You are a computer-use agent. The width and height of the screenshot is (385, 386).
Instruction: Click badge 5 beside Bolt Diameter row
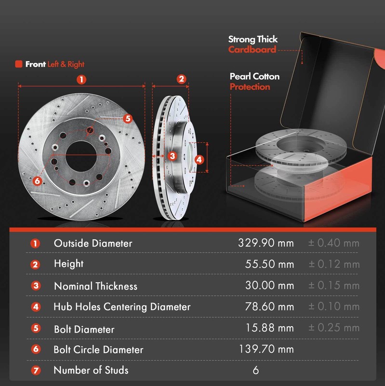36,328
